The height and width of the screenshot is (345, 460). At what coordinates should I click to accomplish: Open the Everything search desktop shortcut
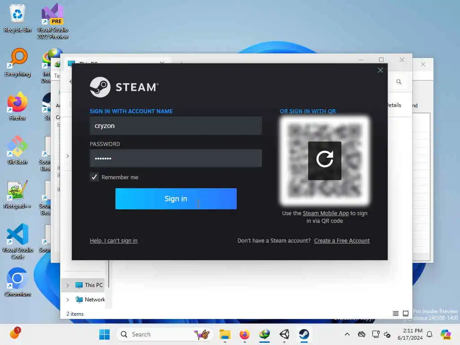coord(18,62)
